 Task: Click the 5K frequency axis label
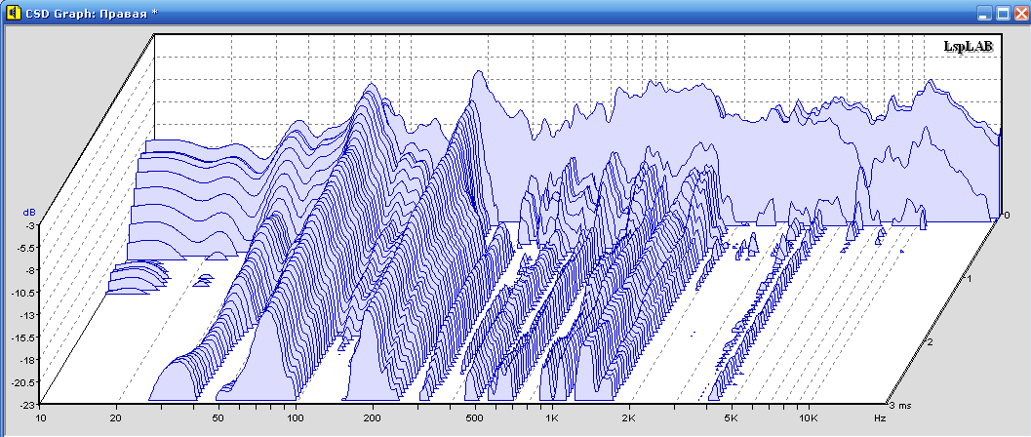731,417
